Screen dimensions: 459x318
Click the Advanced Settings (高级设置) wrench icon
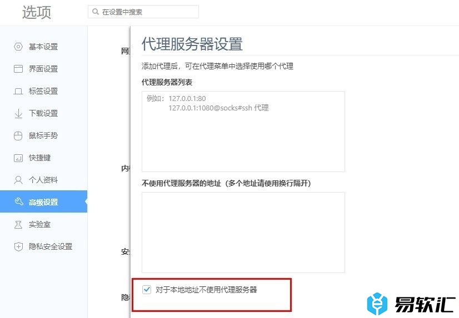(x=18, y=202)
